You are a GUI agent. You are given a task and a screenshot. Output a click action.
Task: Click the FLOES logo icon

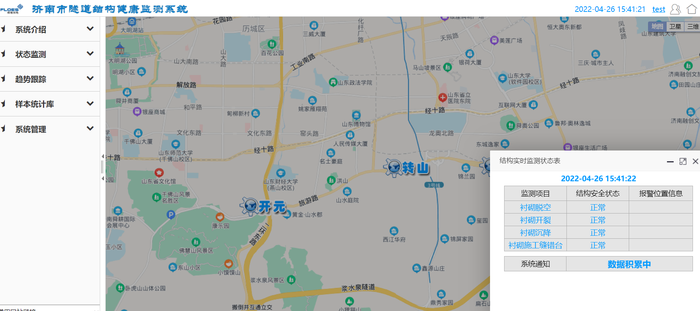point(11,9)
